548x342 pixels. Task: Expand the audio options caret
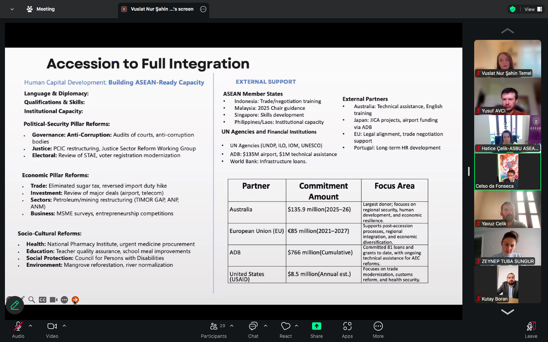coord(30,326)
